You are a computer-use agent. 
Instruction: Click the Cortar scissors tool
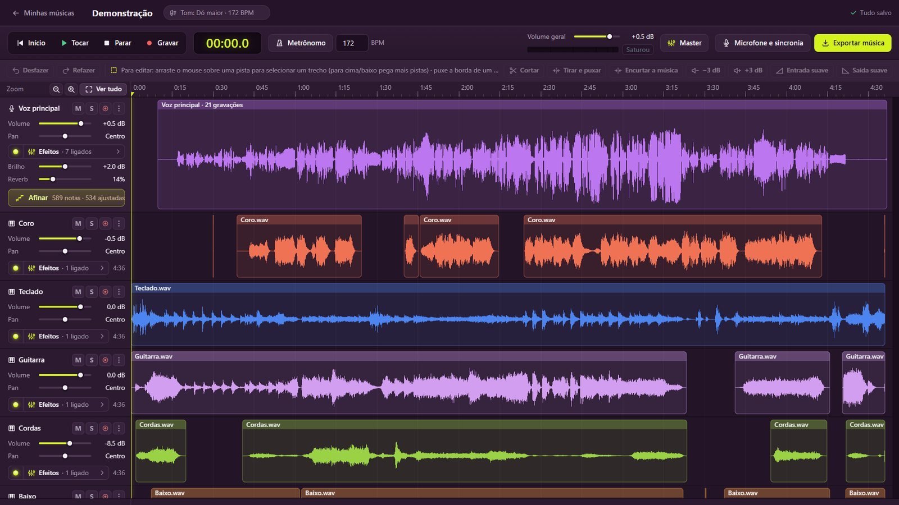(524, 71)
